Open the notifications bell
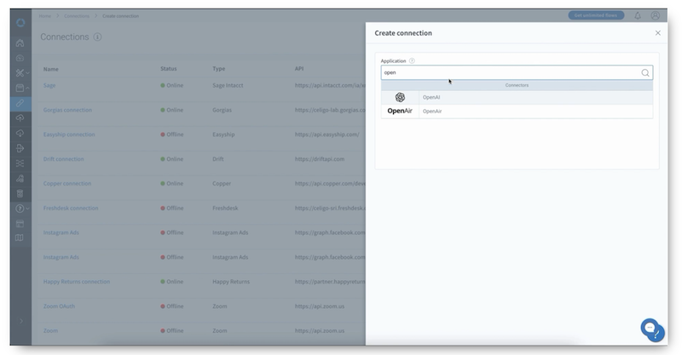The image size is (682, 355). pos(638,15)
